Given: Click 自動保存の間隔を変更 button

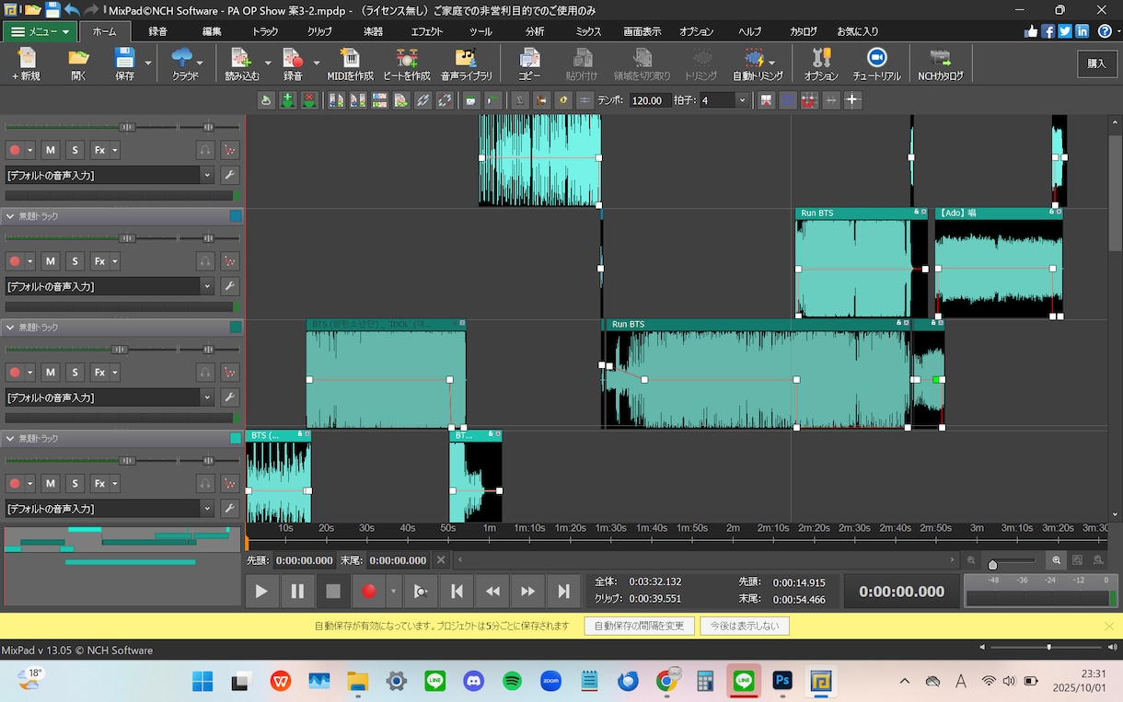Looking at the screenshot, I should pyautogui.click(x=639, y=626).
